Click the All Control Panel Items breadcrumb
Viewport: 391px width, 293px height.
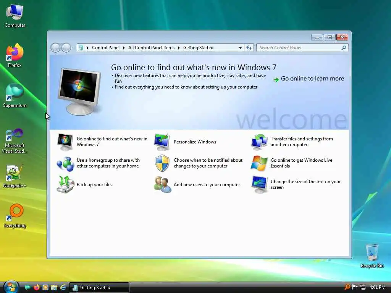(151, 48)
